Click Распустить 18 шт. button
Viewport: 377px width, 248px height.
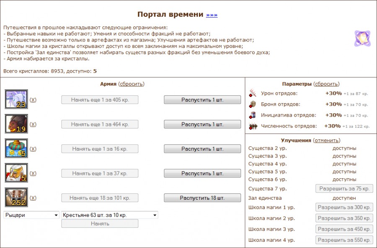click(x=202, y=198)
